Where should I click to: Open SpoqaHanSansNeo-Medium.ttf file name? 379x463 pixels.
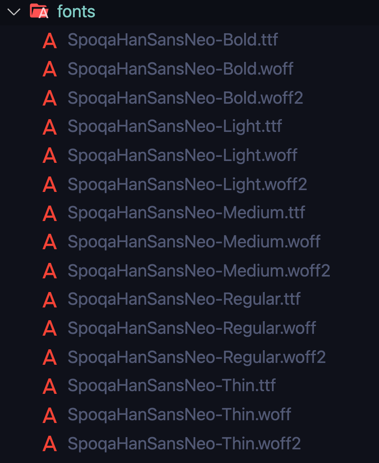(186, 213)
